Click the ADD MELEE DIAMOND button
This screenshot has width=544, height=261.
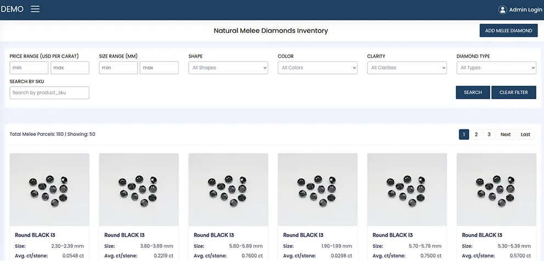[x=508, y=31]
